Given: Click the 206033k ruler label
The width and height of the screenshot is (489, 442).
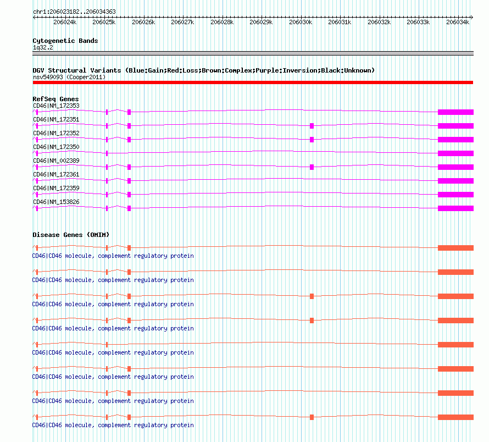Looking at the screenshot, I should [x=418, y=22].
